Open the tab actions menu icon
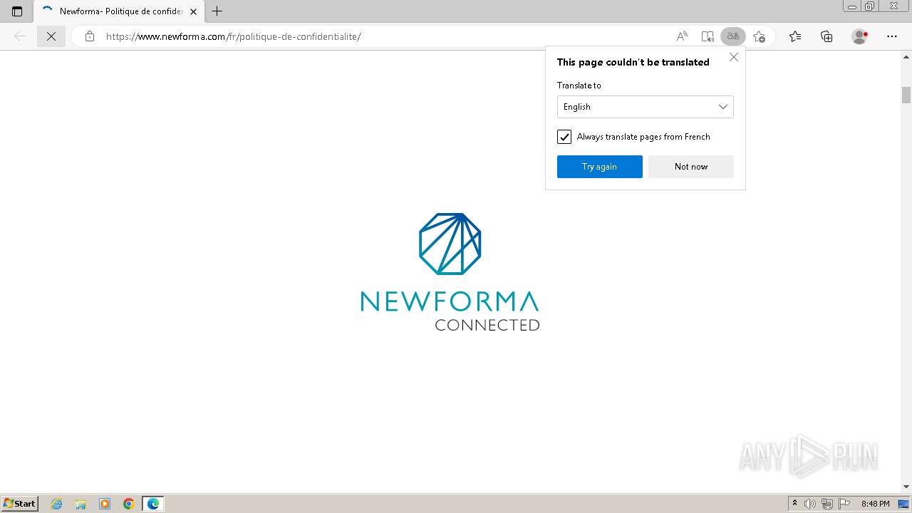912x513 pixels. tap(17, 11)
